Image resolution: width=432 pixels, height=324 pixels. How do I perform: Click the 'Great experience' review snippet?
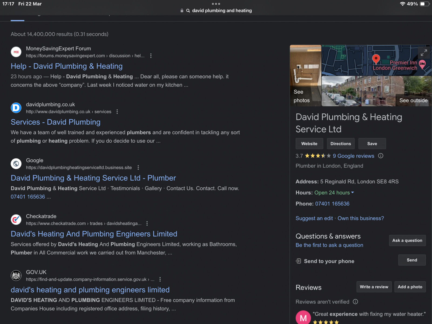[369, 314]
